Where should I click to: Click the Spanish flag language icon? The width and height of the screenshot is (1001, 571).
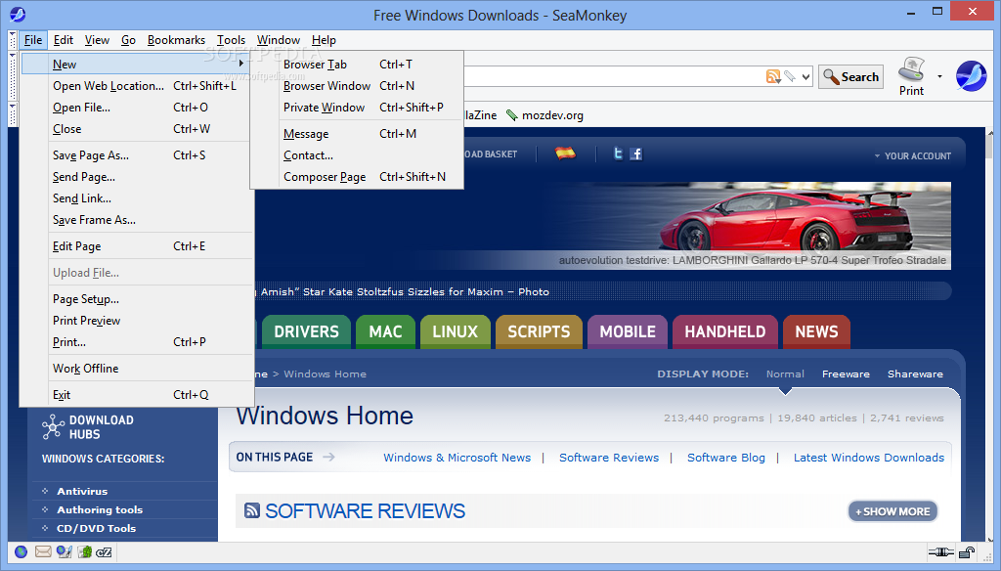(x=565, y=154)
